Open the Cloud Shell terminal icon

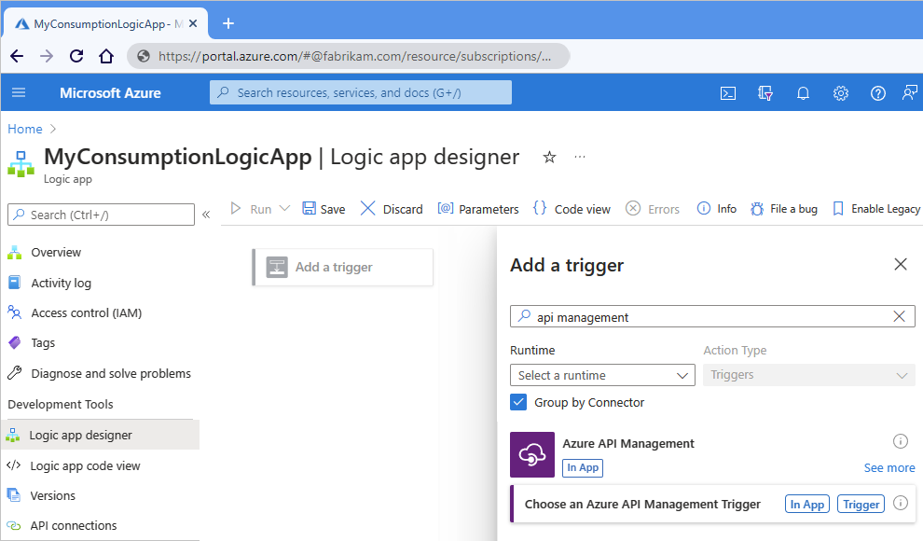point(728,92)
